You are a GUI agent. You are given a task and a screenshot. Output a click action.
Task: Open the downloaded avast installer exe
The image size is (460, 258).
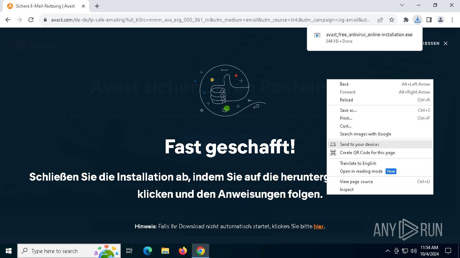coord(369,35)
